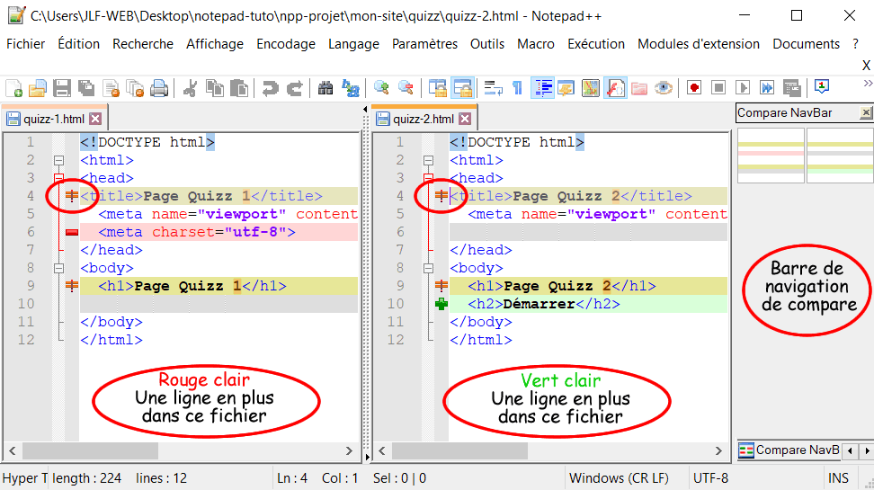Create a new document with the New icon
874x490 pixels.
point(13,88)
